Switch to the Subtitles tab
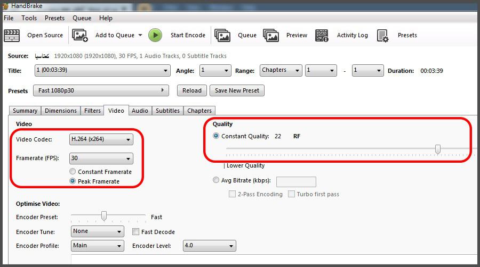Screen dimensions: 480x267 168,111
